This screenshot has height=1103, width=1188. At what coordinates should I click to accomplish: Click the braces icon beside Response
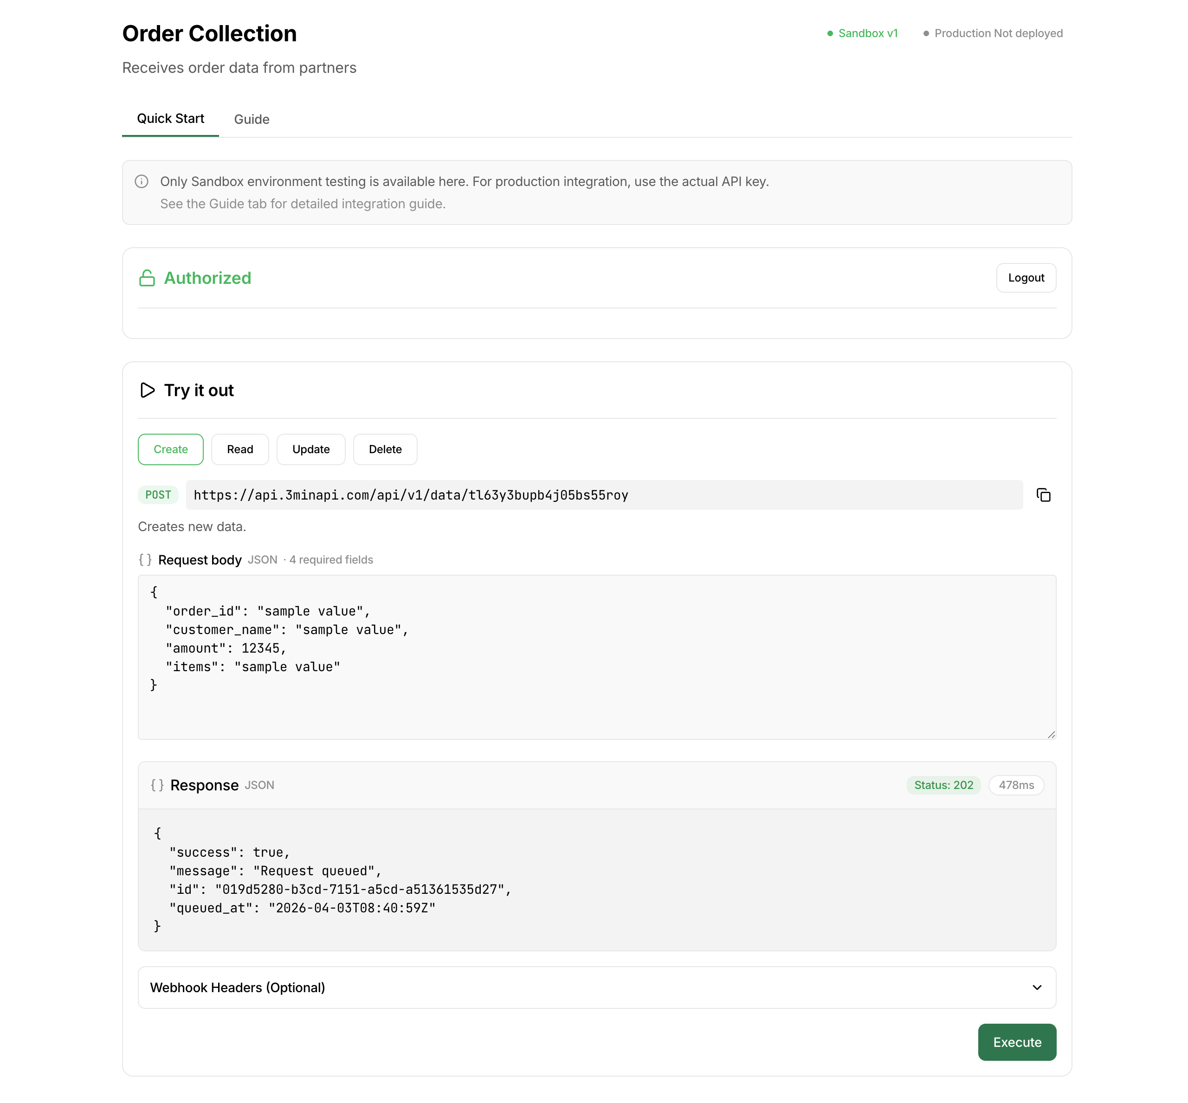(158, 785)
